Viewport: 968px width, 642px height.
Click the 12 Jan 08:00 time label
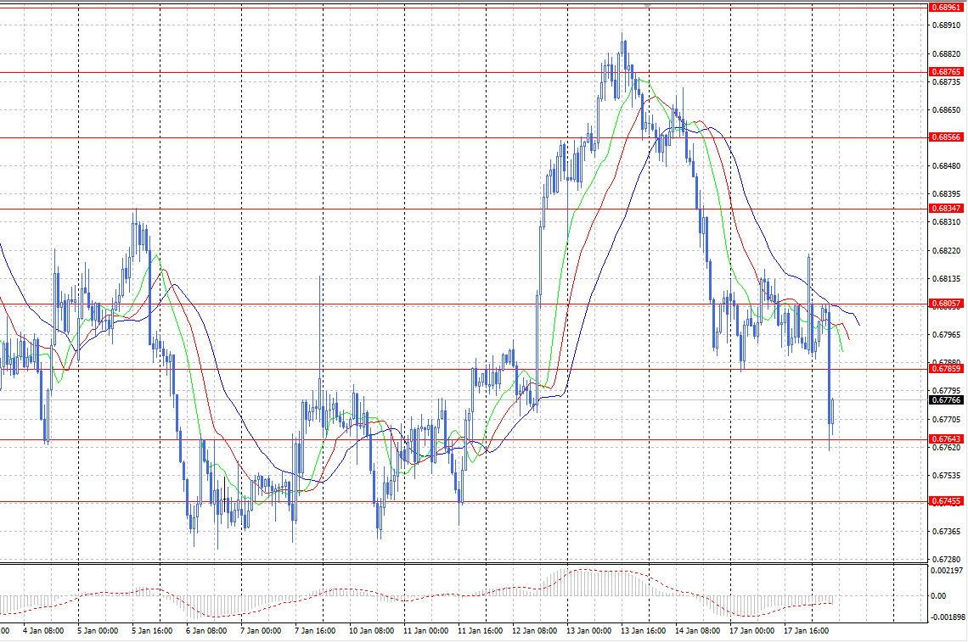pyautogui.click(x=535, y=631)
